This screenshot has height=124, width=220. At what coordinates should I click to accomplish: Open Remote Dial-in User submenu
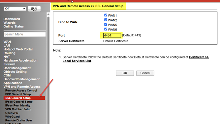(19, 120)
